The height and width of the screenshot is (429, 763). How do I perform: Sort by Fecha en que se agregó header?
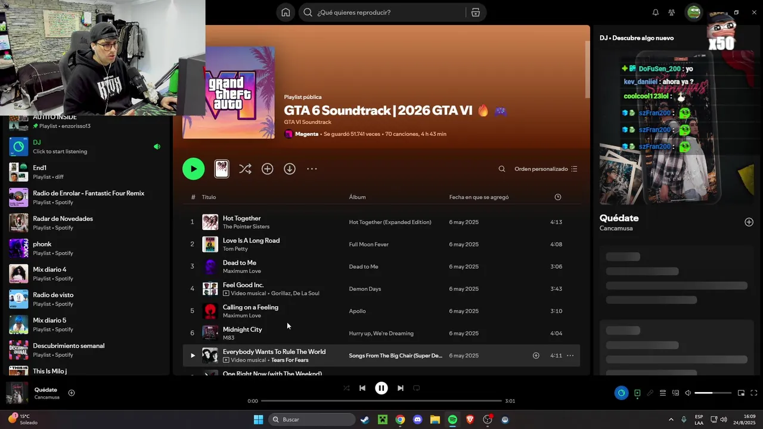pos(479,197)
